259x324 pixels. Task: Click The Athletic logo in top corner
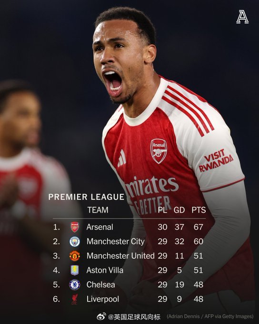(242, 17)
